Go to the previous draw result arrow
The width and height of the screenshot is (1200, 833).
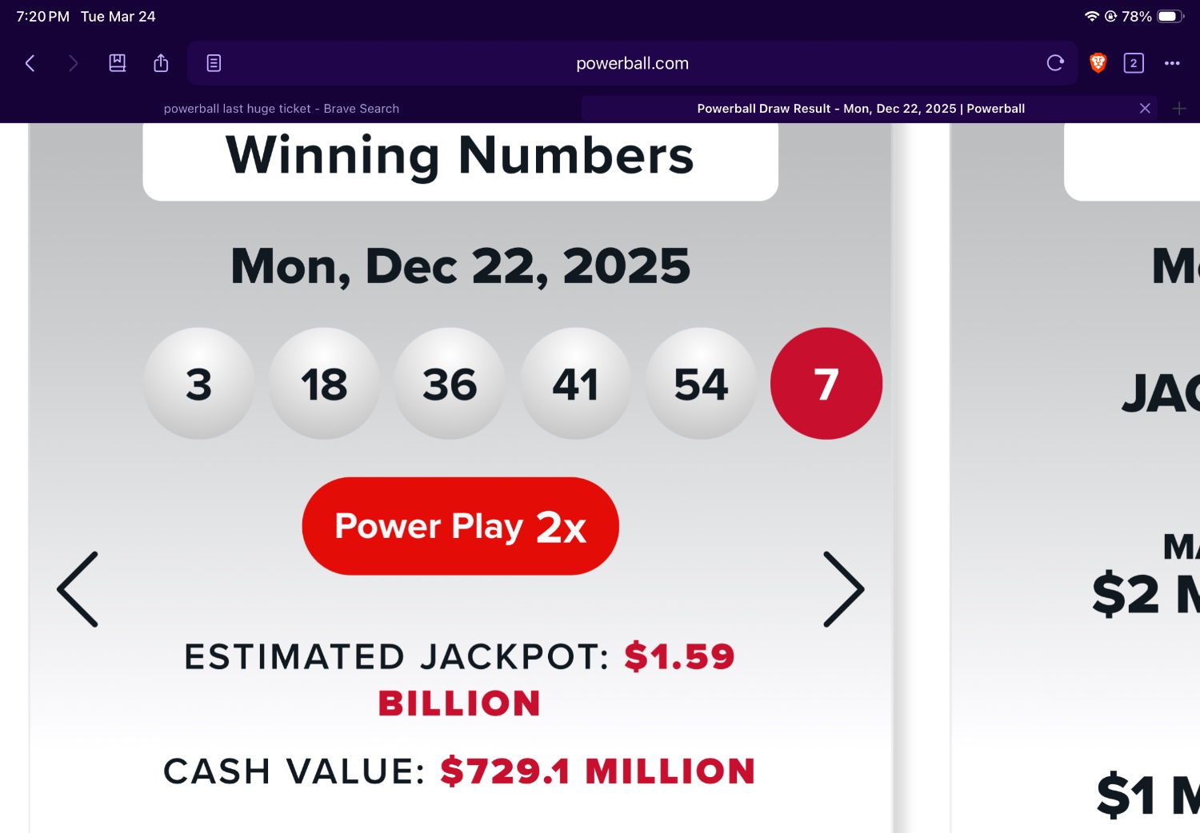click(x=78, y=589)
